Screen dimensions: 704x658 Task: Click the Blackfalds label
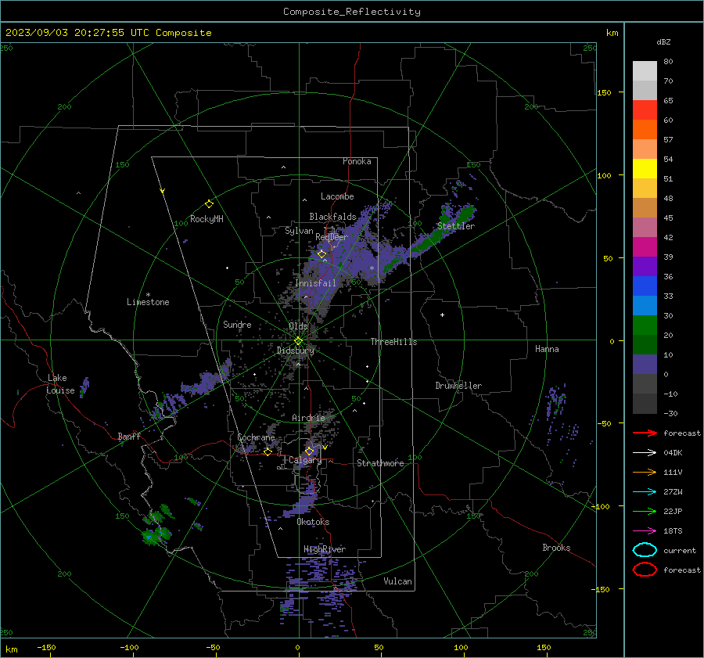click(332, 217)
